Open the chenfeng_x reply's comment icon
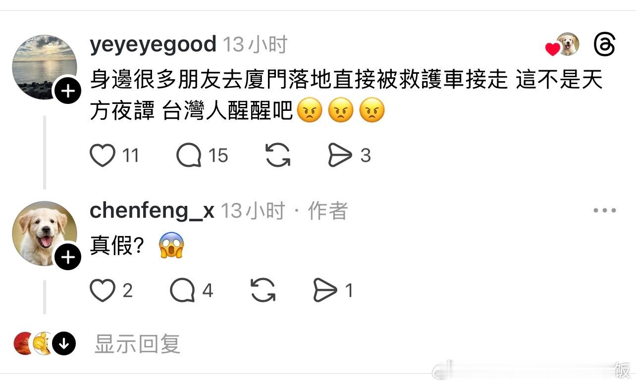Screen dimensions: 636x386 182,290
